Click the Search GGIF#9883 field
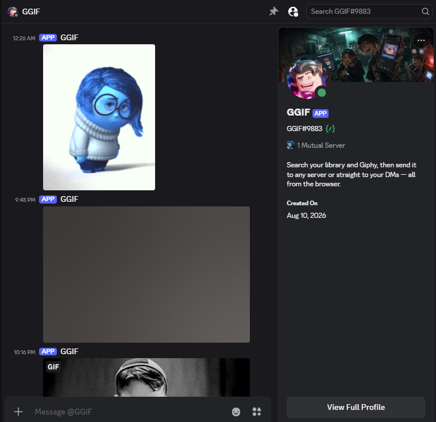Screen dimensions: 436x422 pyautogui.click(x=369, y=11)
